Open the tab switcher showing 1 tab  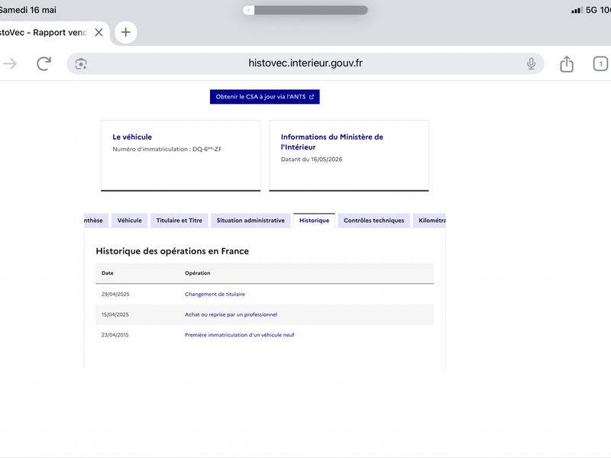(600, 64)
